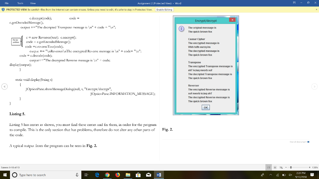Select Read Mode icon in status bar

point(269,167)
